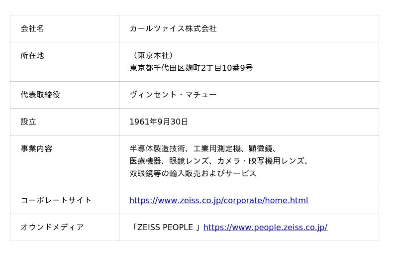The height and width of the screenshot is (256, 398).
Task: Click the 会社名 row label
Action: tap(32, 29)
